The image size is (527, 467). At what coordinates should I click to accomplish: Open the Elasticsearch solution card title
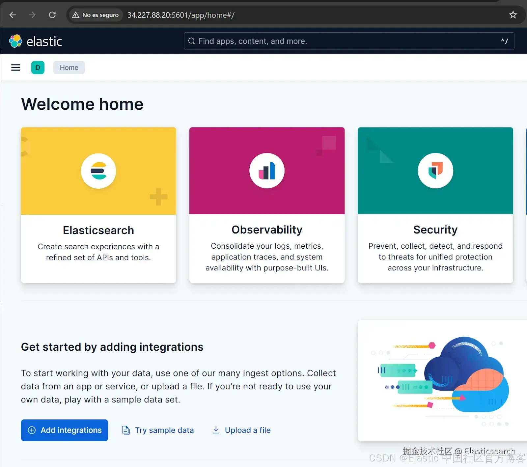(x=98, y=230)
